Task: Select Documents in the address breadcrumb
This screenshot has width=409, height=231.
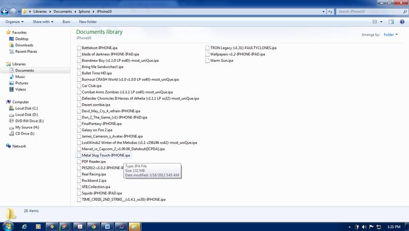Action: tap(62, 11)
